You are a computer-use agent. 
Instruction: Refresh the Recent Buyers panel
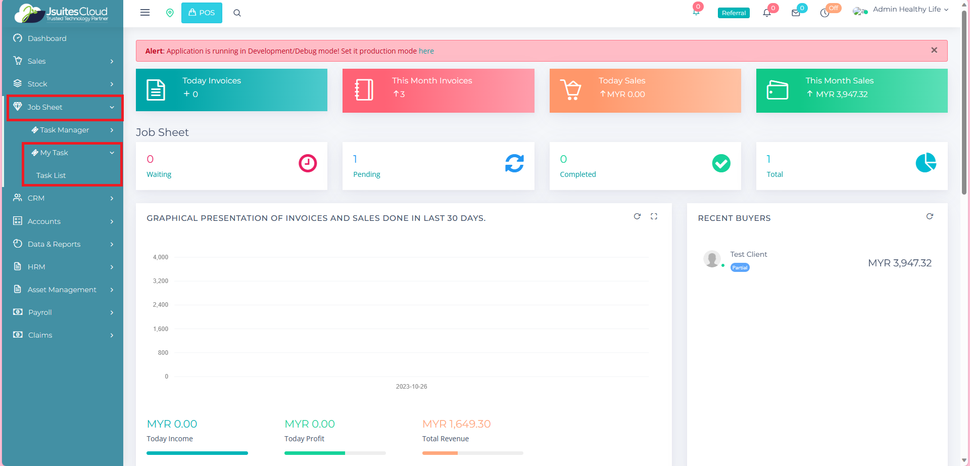coord(930,216)
